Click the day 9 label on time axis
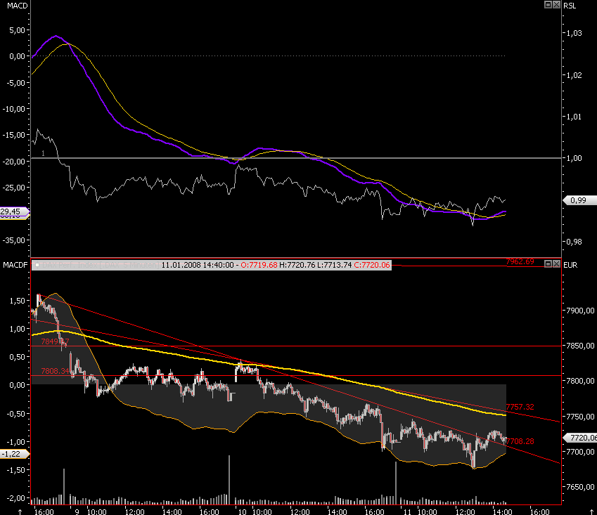 (x=77, y=511)
